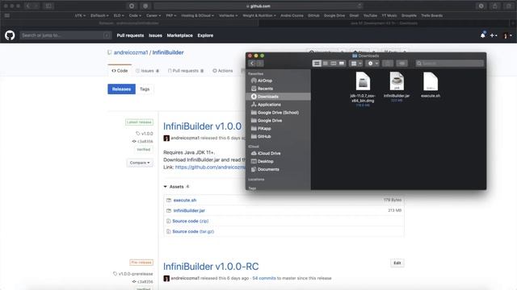The image size is (517, 290).
Task: Switch Finder to column view
Action: click(334, 64)
